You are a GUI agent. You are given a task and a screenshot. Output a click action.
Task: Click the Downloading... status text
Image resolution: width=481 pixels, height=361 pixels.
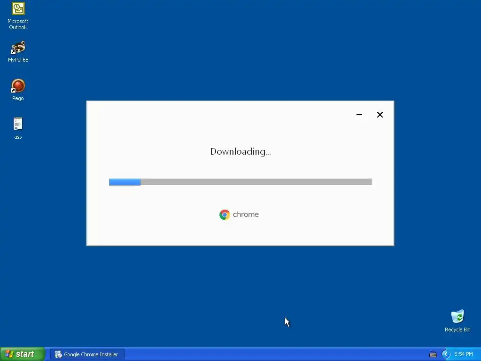[x=240, y=152]
